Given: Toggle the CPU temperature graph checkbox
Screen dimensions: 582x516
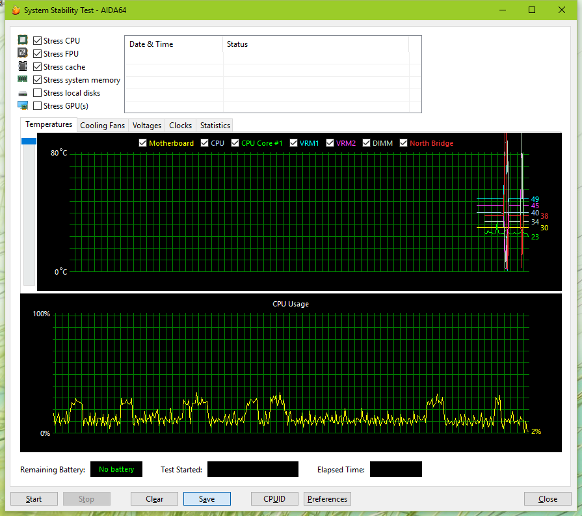Looking at the screenshot, I should coord(204,143).
